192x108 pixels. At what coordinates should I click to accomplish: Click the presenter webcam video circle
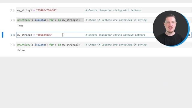pos(171,28)
